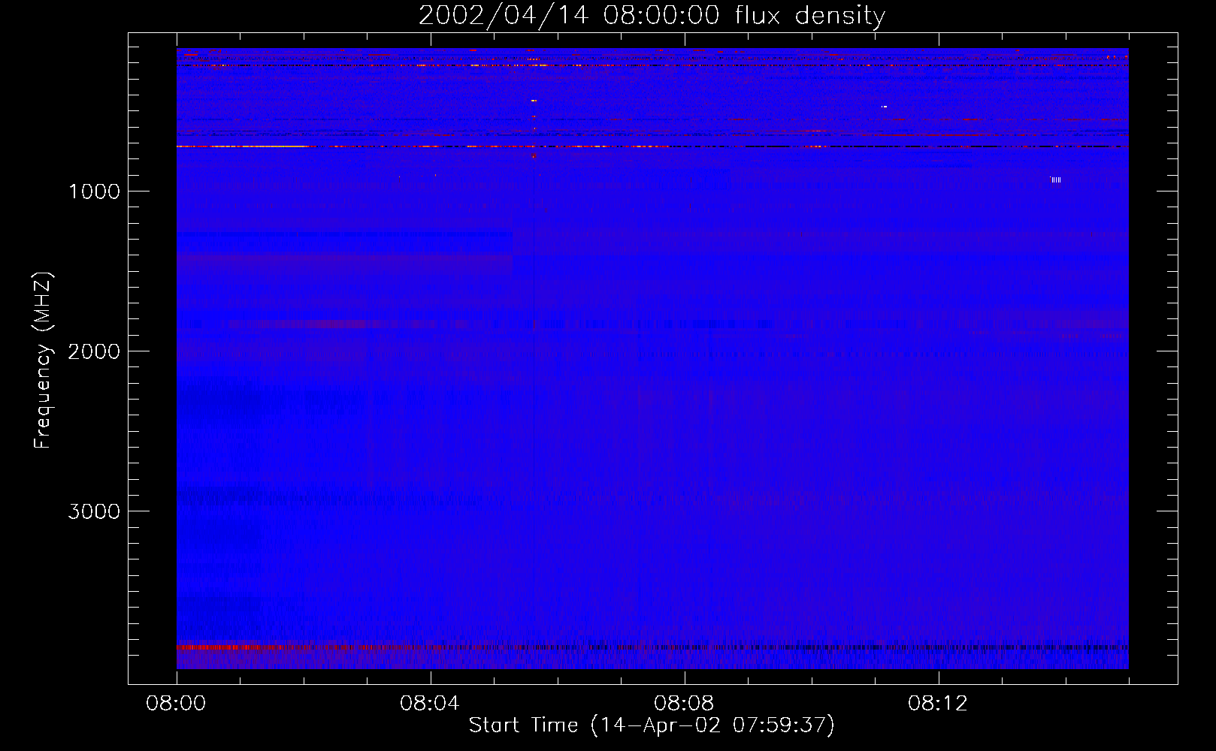Click the 08:00 time tick label
The image size is (1216, 751).
click(176, 704)
